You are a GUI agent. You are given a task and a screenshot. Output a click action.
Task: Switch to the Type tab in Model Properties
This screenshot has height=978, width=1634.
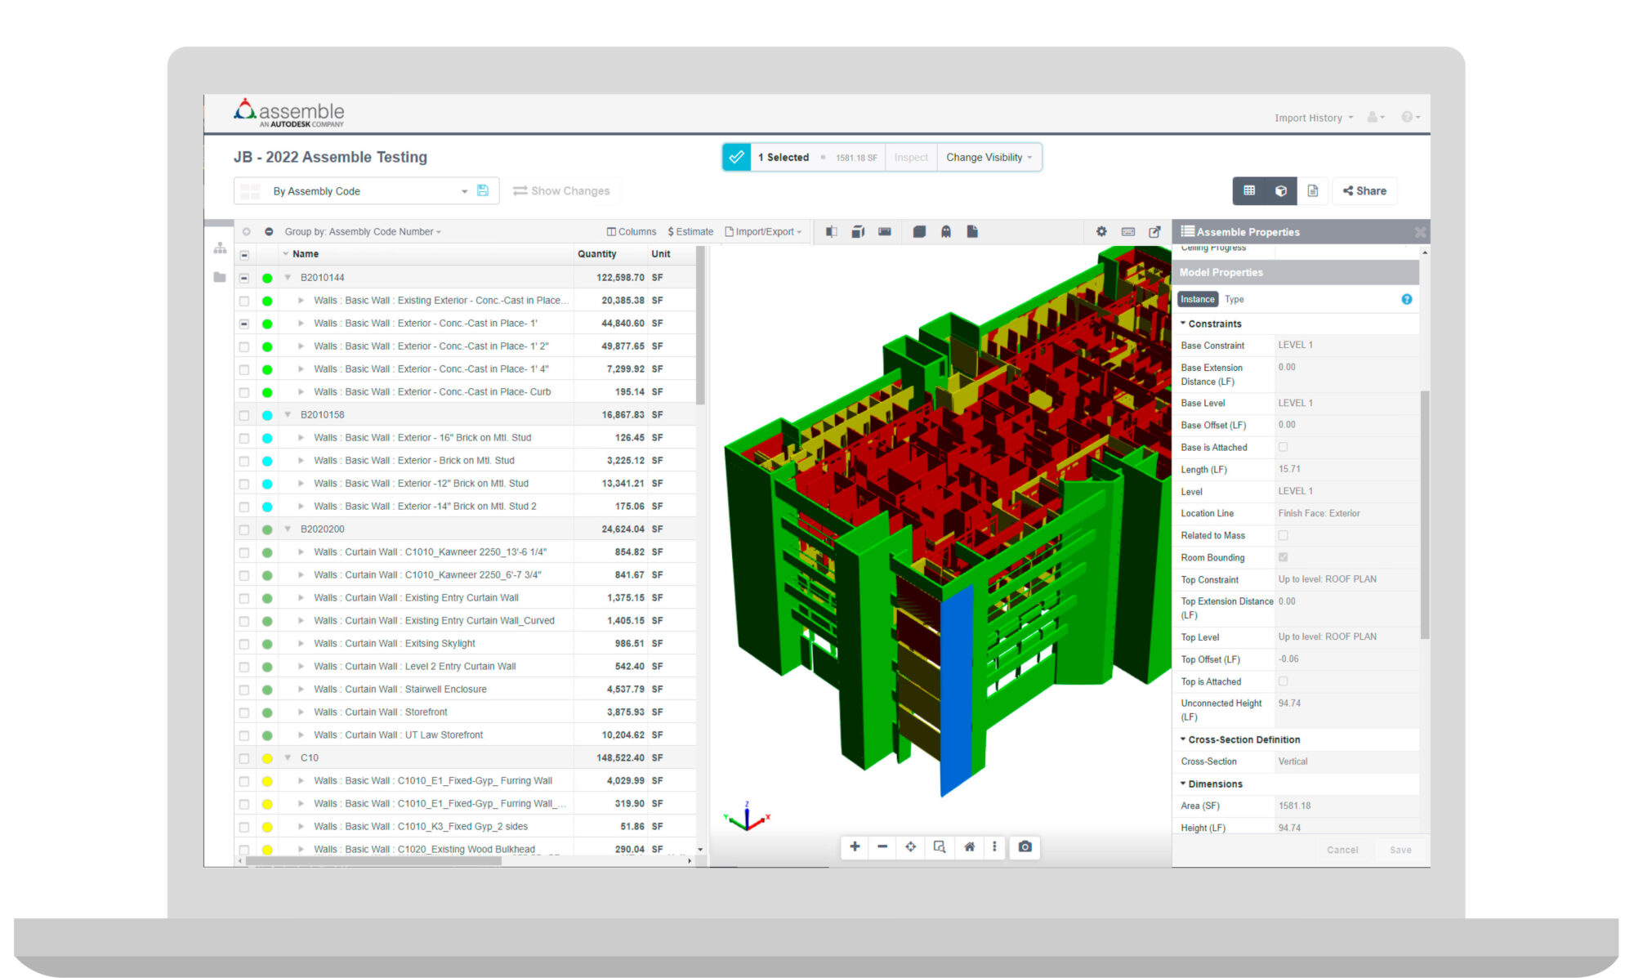click(1234, 299)
